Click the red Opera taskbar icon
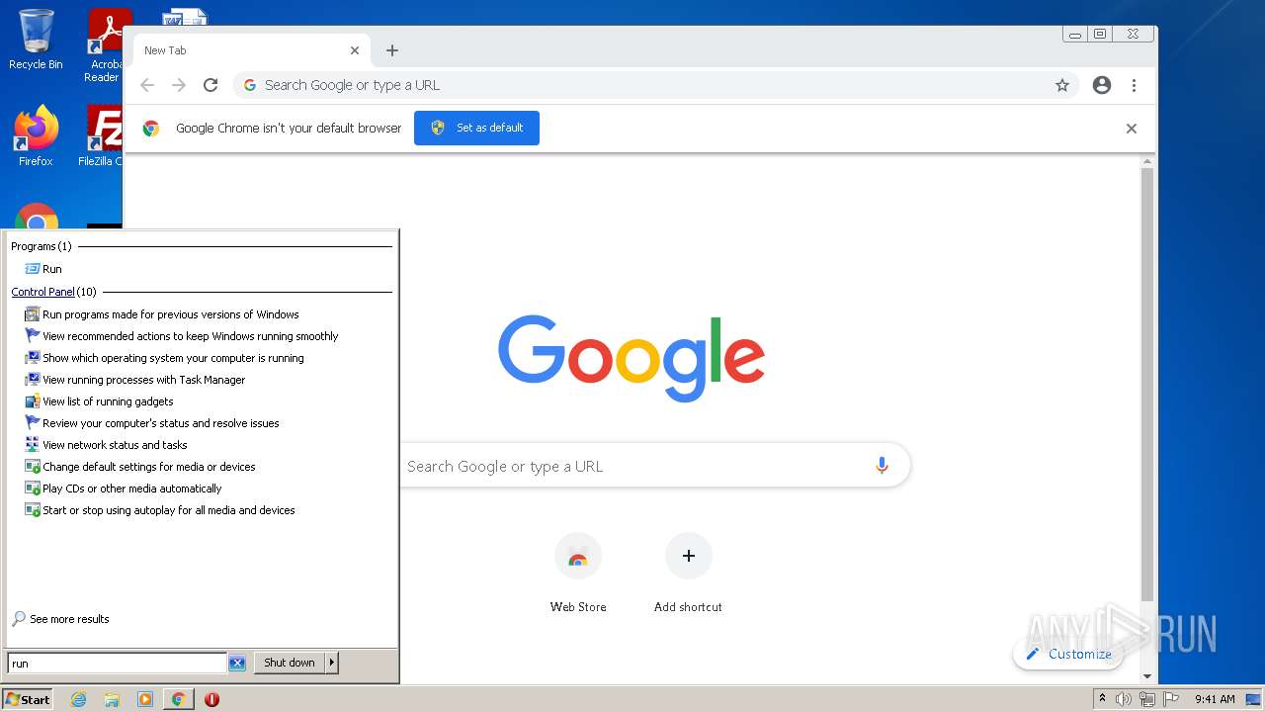The image size is (1265, 712). [211, 699]
